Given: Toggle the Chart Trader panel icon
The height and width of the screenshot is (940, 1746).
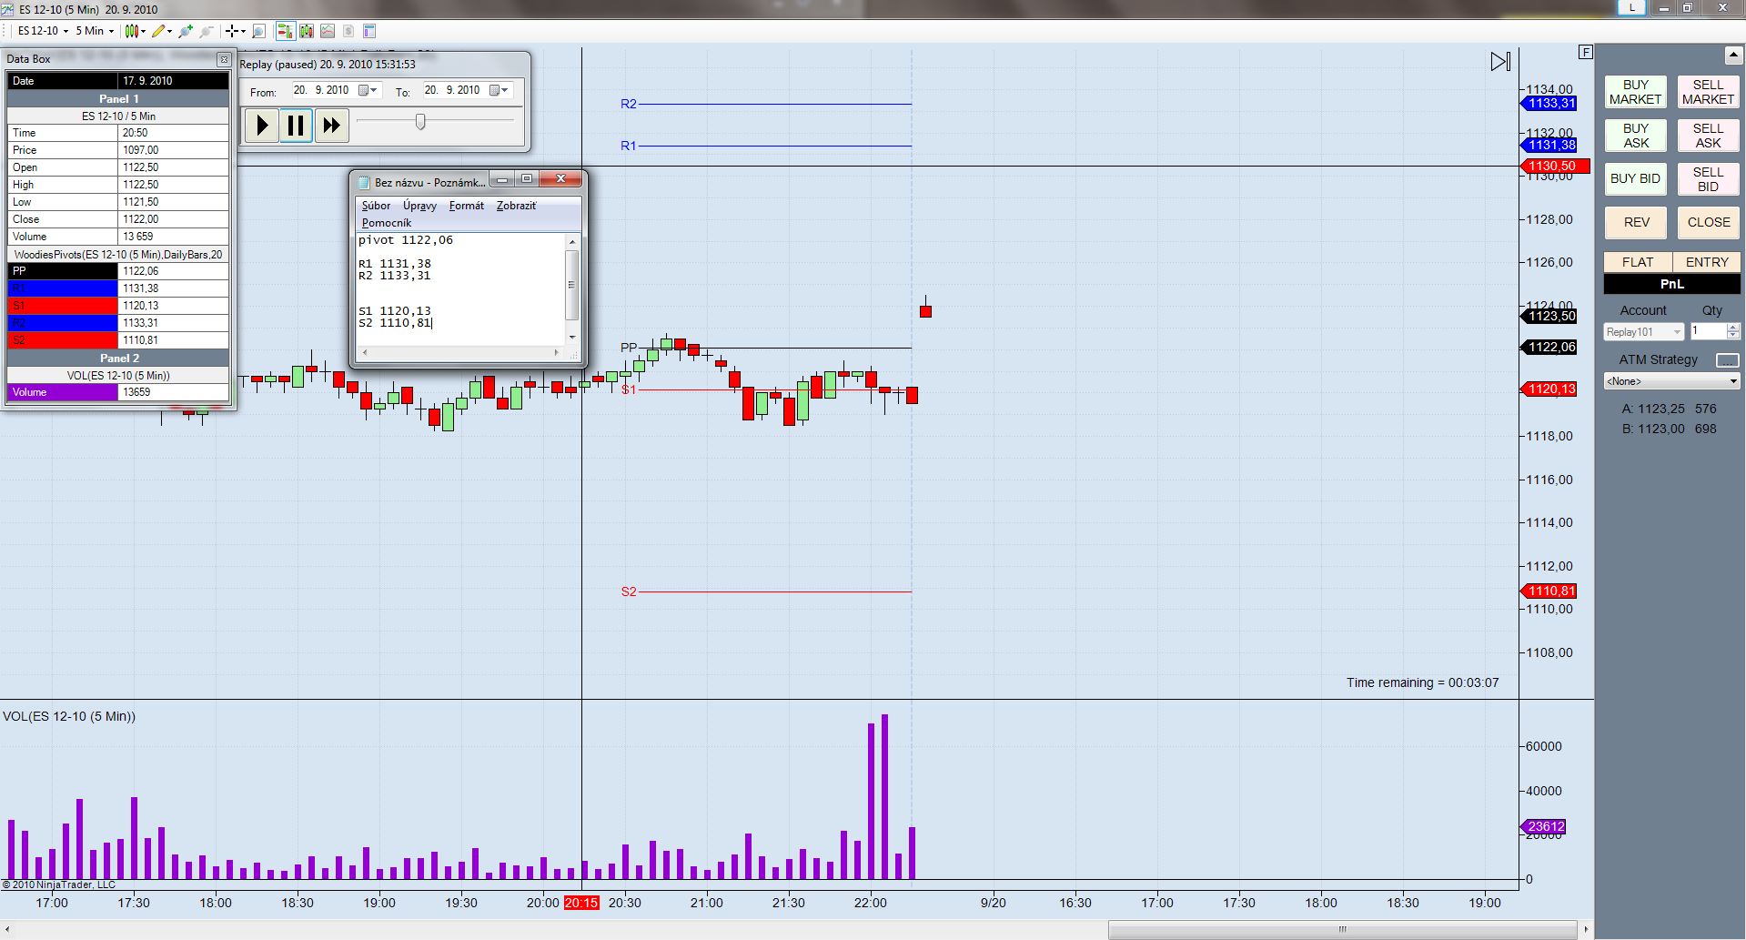Looking at the screenshot, I should [285, 31].
